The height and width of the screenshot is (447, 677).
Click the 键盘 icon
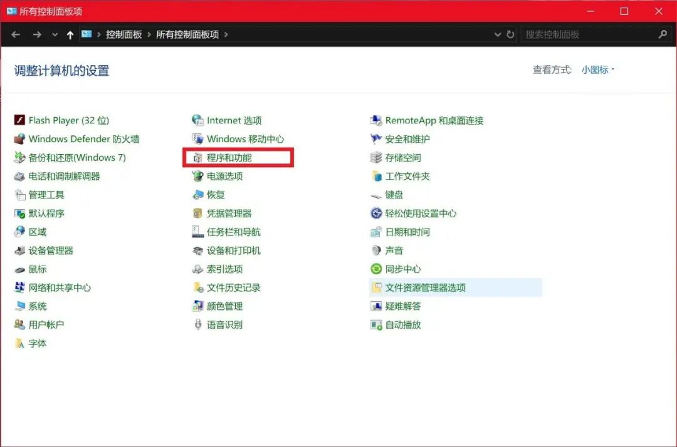376,196
